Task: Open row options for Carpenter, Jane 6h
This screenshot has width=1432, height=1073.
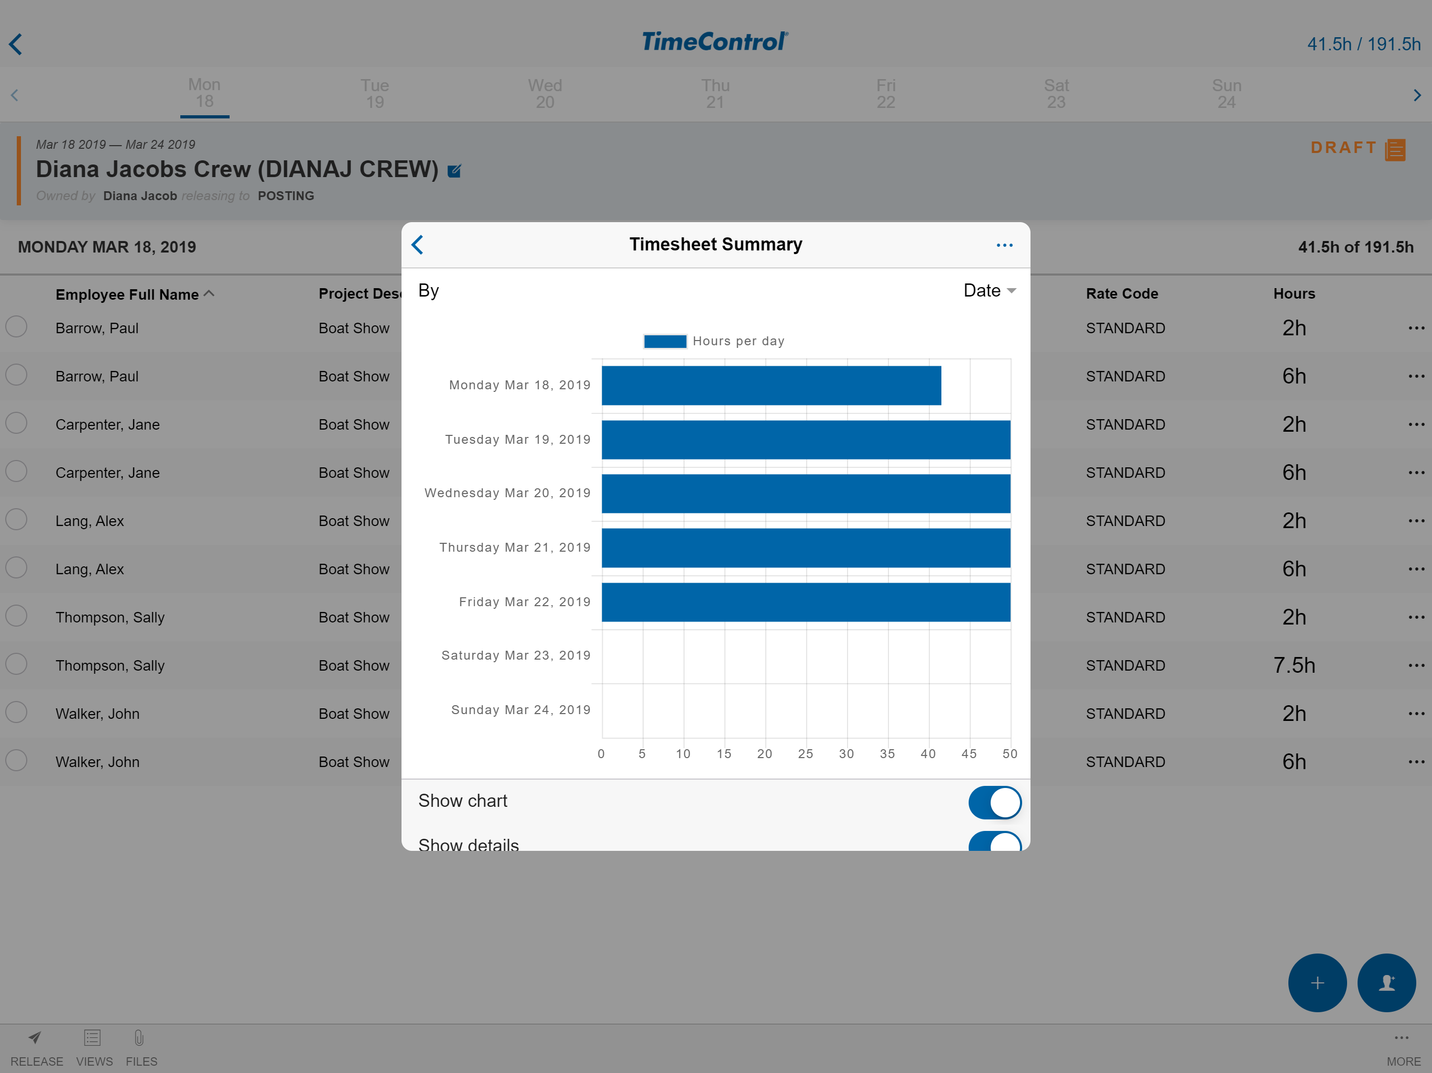Action: (x=1416, y=473)
